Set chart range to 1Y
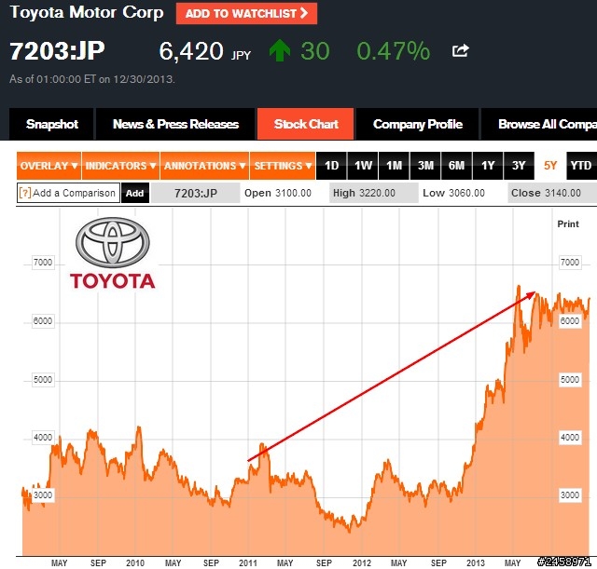The image size is (597, 569). [488, 166]
